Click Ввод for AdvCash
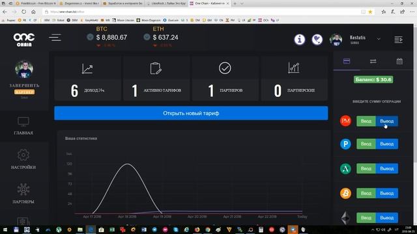 point(366,168)
